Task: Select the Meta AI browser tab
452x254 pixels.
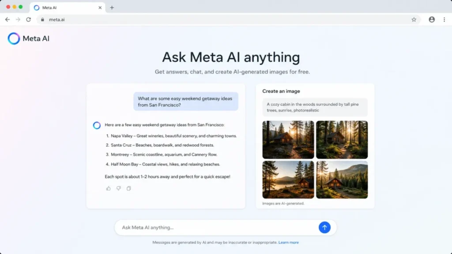Action: coord(68,8)
